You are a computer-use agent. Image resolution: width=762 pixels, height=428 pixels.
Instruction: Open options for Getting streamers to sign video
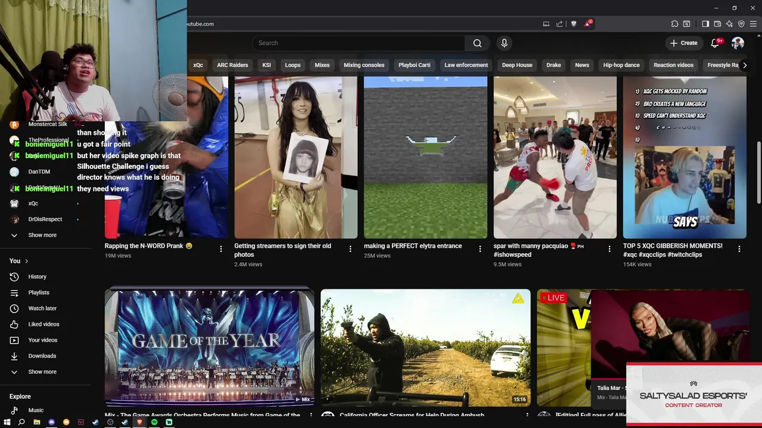(x=350, y=249)
